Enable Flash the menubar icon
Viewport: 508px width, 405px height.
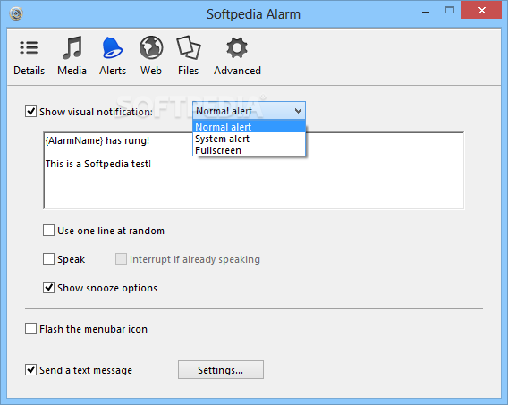click(30, 329)
